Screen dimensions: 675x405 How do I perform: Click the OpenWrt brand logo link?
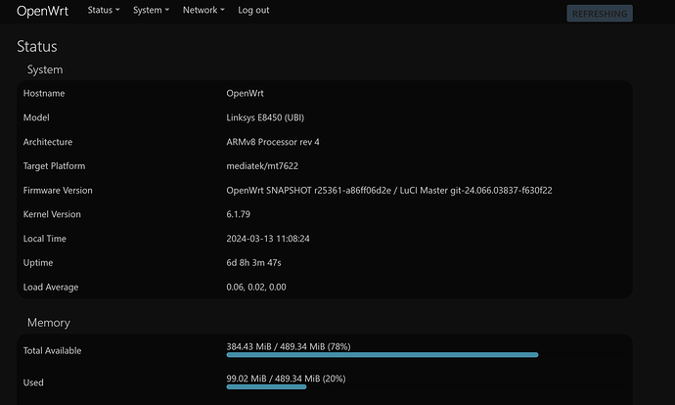(42, 11)
